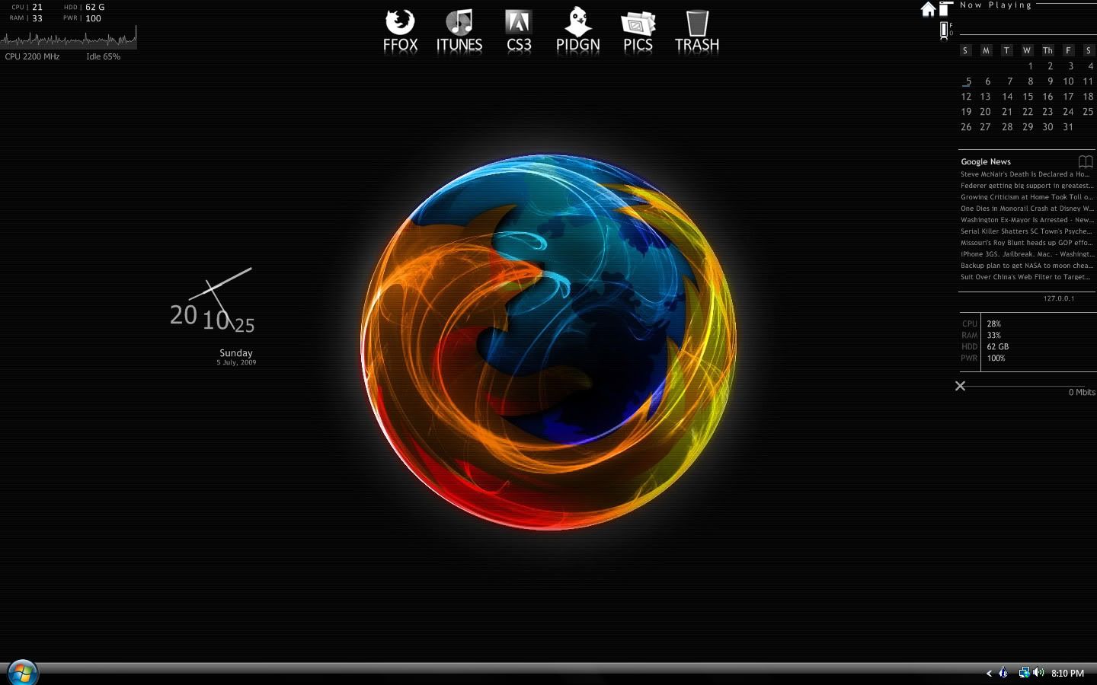Open the network connection tray icon
Screen dimensions: 1097x685
(x=1024, y=672)
